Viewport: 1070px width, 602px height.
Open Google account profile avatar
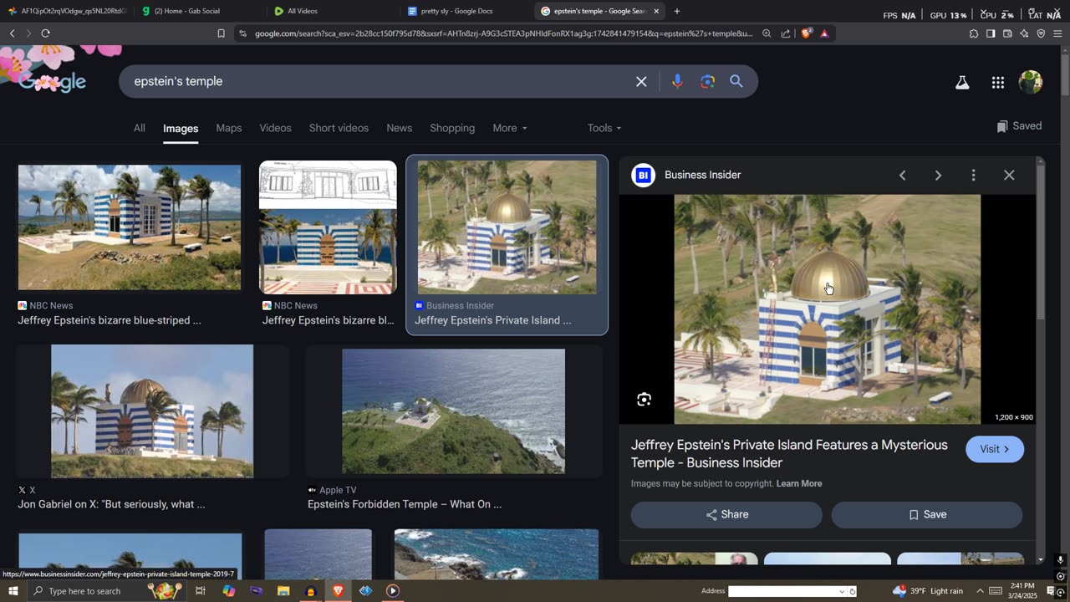[x=1031, y=82]
